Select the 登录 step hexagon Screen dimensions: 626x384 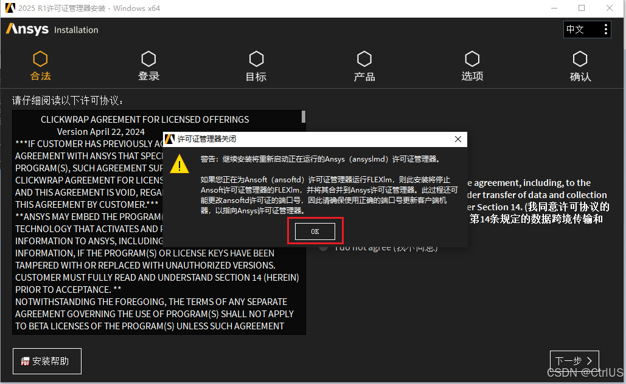pyautogui.click(x=148, y=59)
